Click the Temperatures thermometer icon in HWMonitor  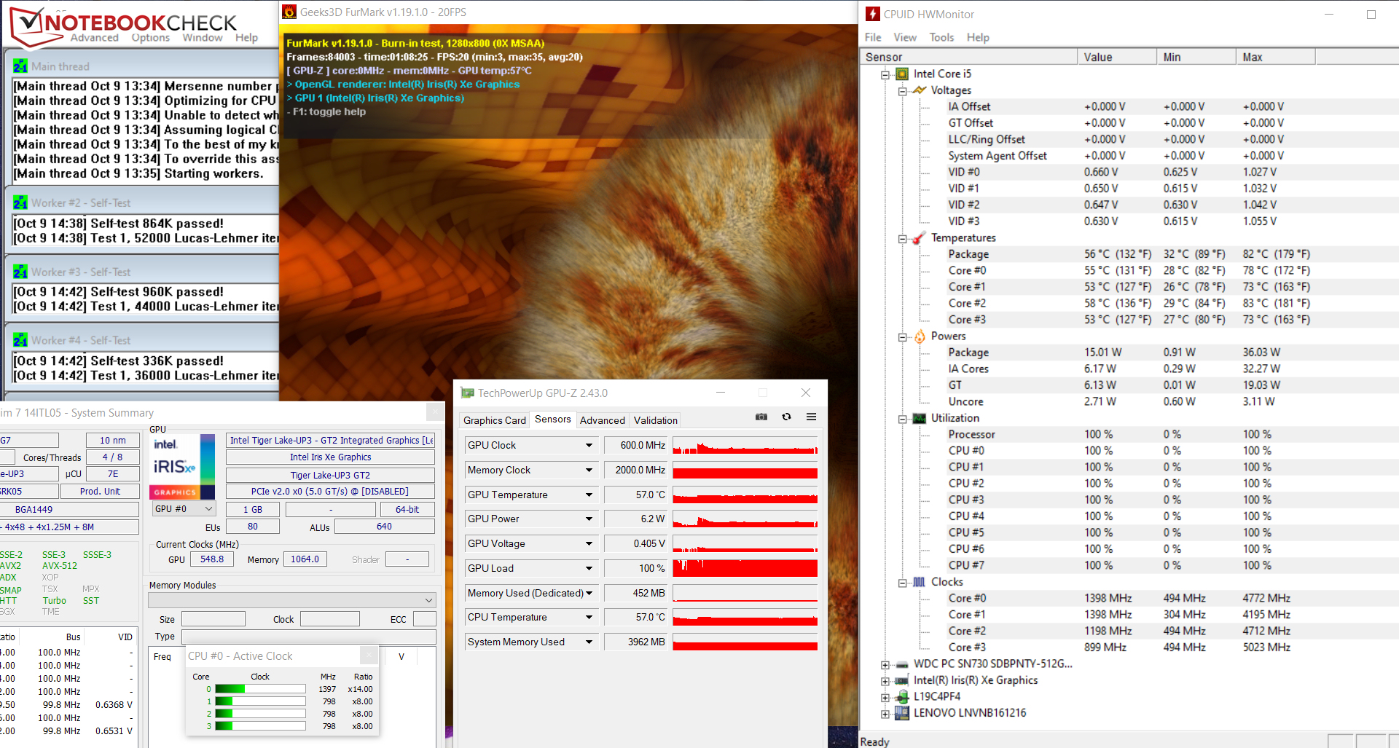pyautogui.click(x=920, y=238)
